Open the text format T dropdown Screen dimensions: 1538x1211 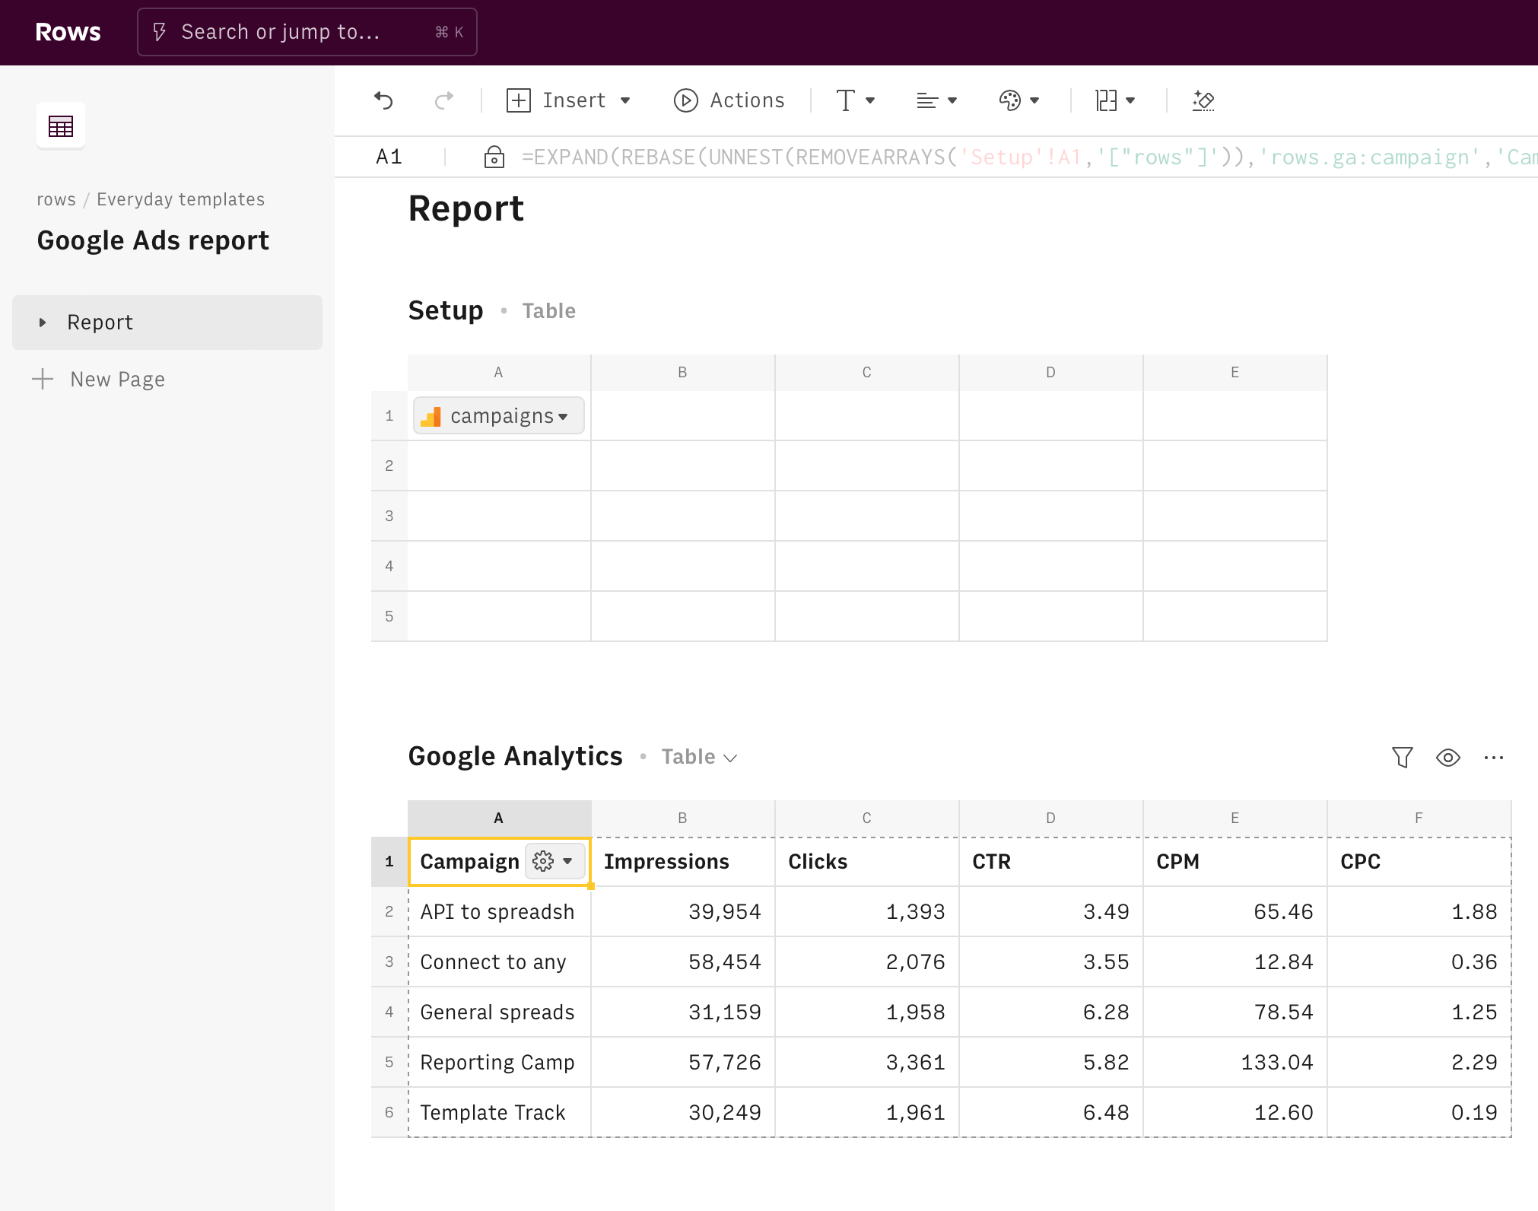coord(855,100)
